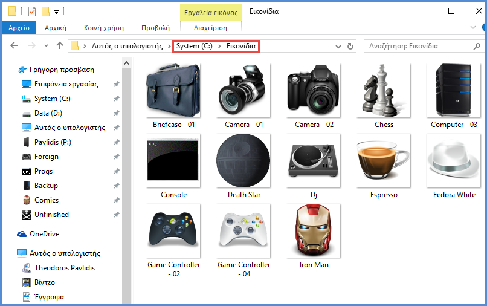The image size is (487, 306).
Task: Select Theodoros Pavlidis in navigation pane
Action: tap(65, 268)
